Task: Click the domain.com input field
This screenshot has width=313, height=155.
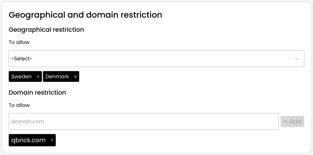Action: pos(144,121)
